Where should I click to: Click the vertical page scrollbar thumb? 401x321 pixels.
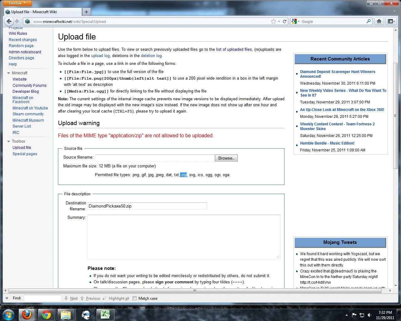(395, 116)
